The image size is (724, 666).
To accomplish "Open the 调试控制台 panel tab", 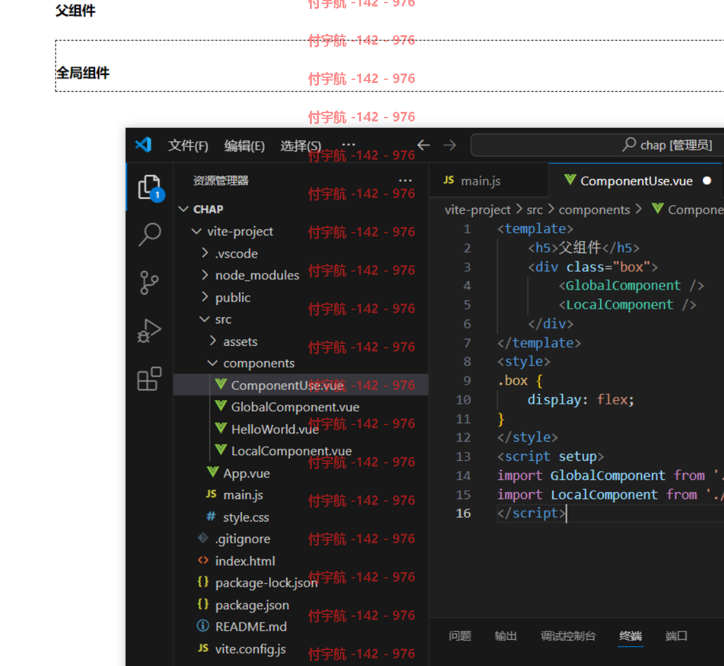I will pyautogui.click(x=568, y=636).
